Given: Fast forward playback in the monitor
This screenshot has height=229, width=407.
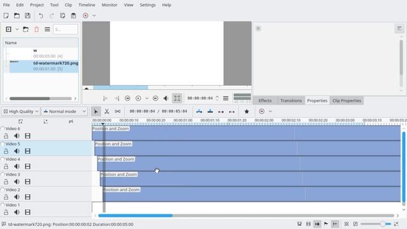Looking at the screenshot, I should coord(155,98).
